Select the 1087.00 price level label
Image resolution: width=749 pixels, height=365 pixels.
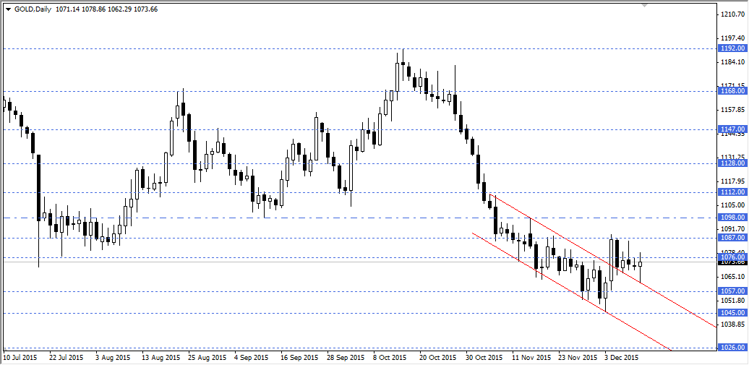tap(732, 237)
